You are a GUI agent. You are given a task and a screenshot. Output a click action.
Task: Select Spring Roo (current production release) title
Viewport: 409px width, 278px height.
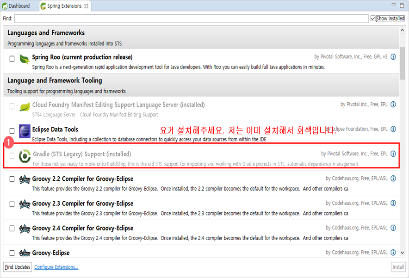(x=82, y=57)
